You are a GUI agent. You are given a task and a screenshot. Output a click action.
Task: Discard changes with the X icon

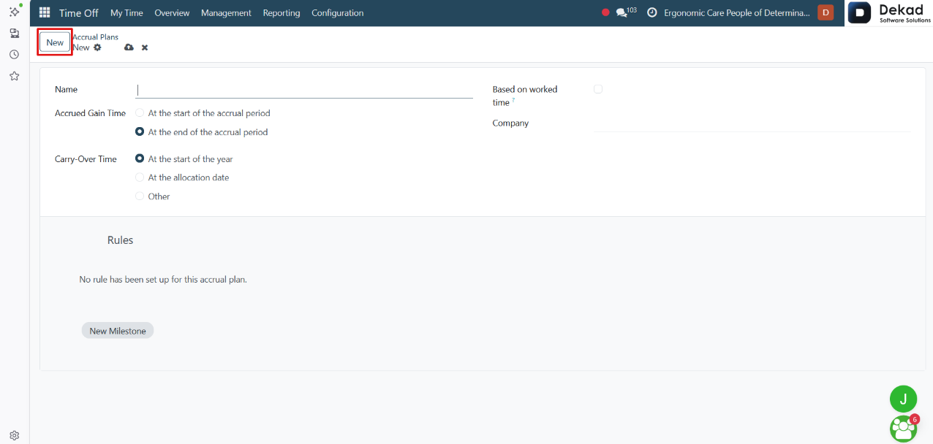coord(145,47)
